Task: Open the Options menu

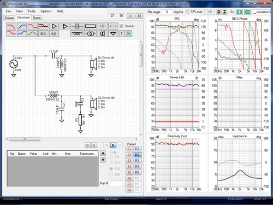Action: coord(46,11)
